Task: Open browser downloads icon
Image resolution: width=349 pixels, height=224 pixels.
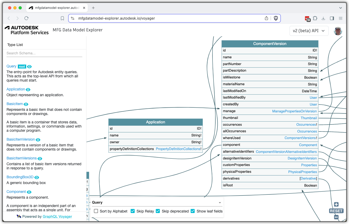Action: click(323, 18)
